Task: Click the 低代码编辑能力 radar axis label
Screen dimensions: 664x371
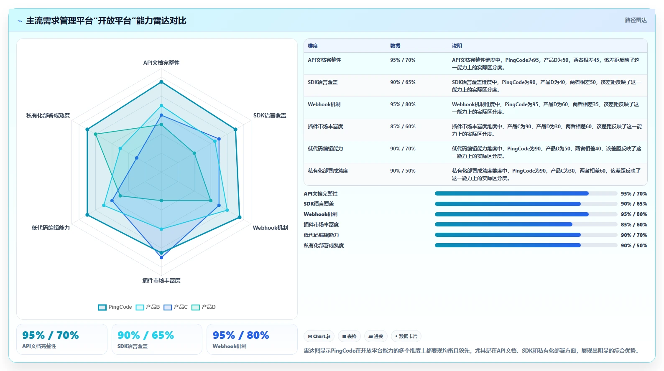Action: 51,228
